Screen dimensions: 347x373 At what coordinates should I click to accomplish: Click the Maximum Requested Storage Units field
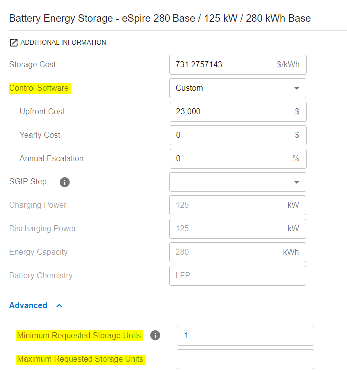click(245, 359)
